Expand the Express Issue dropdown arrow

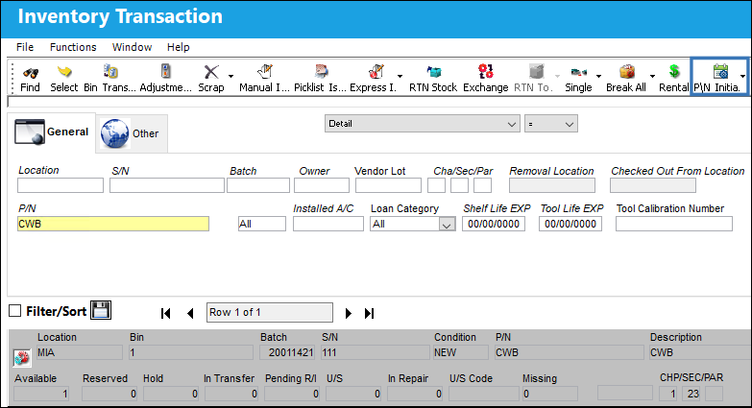400,76
